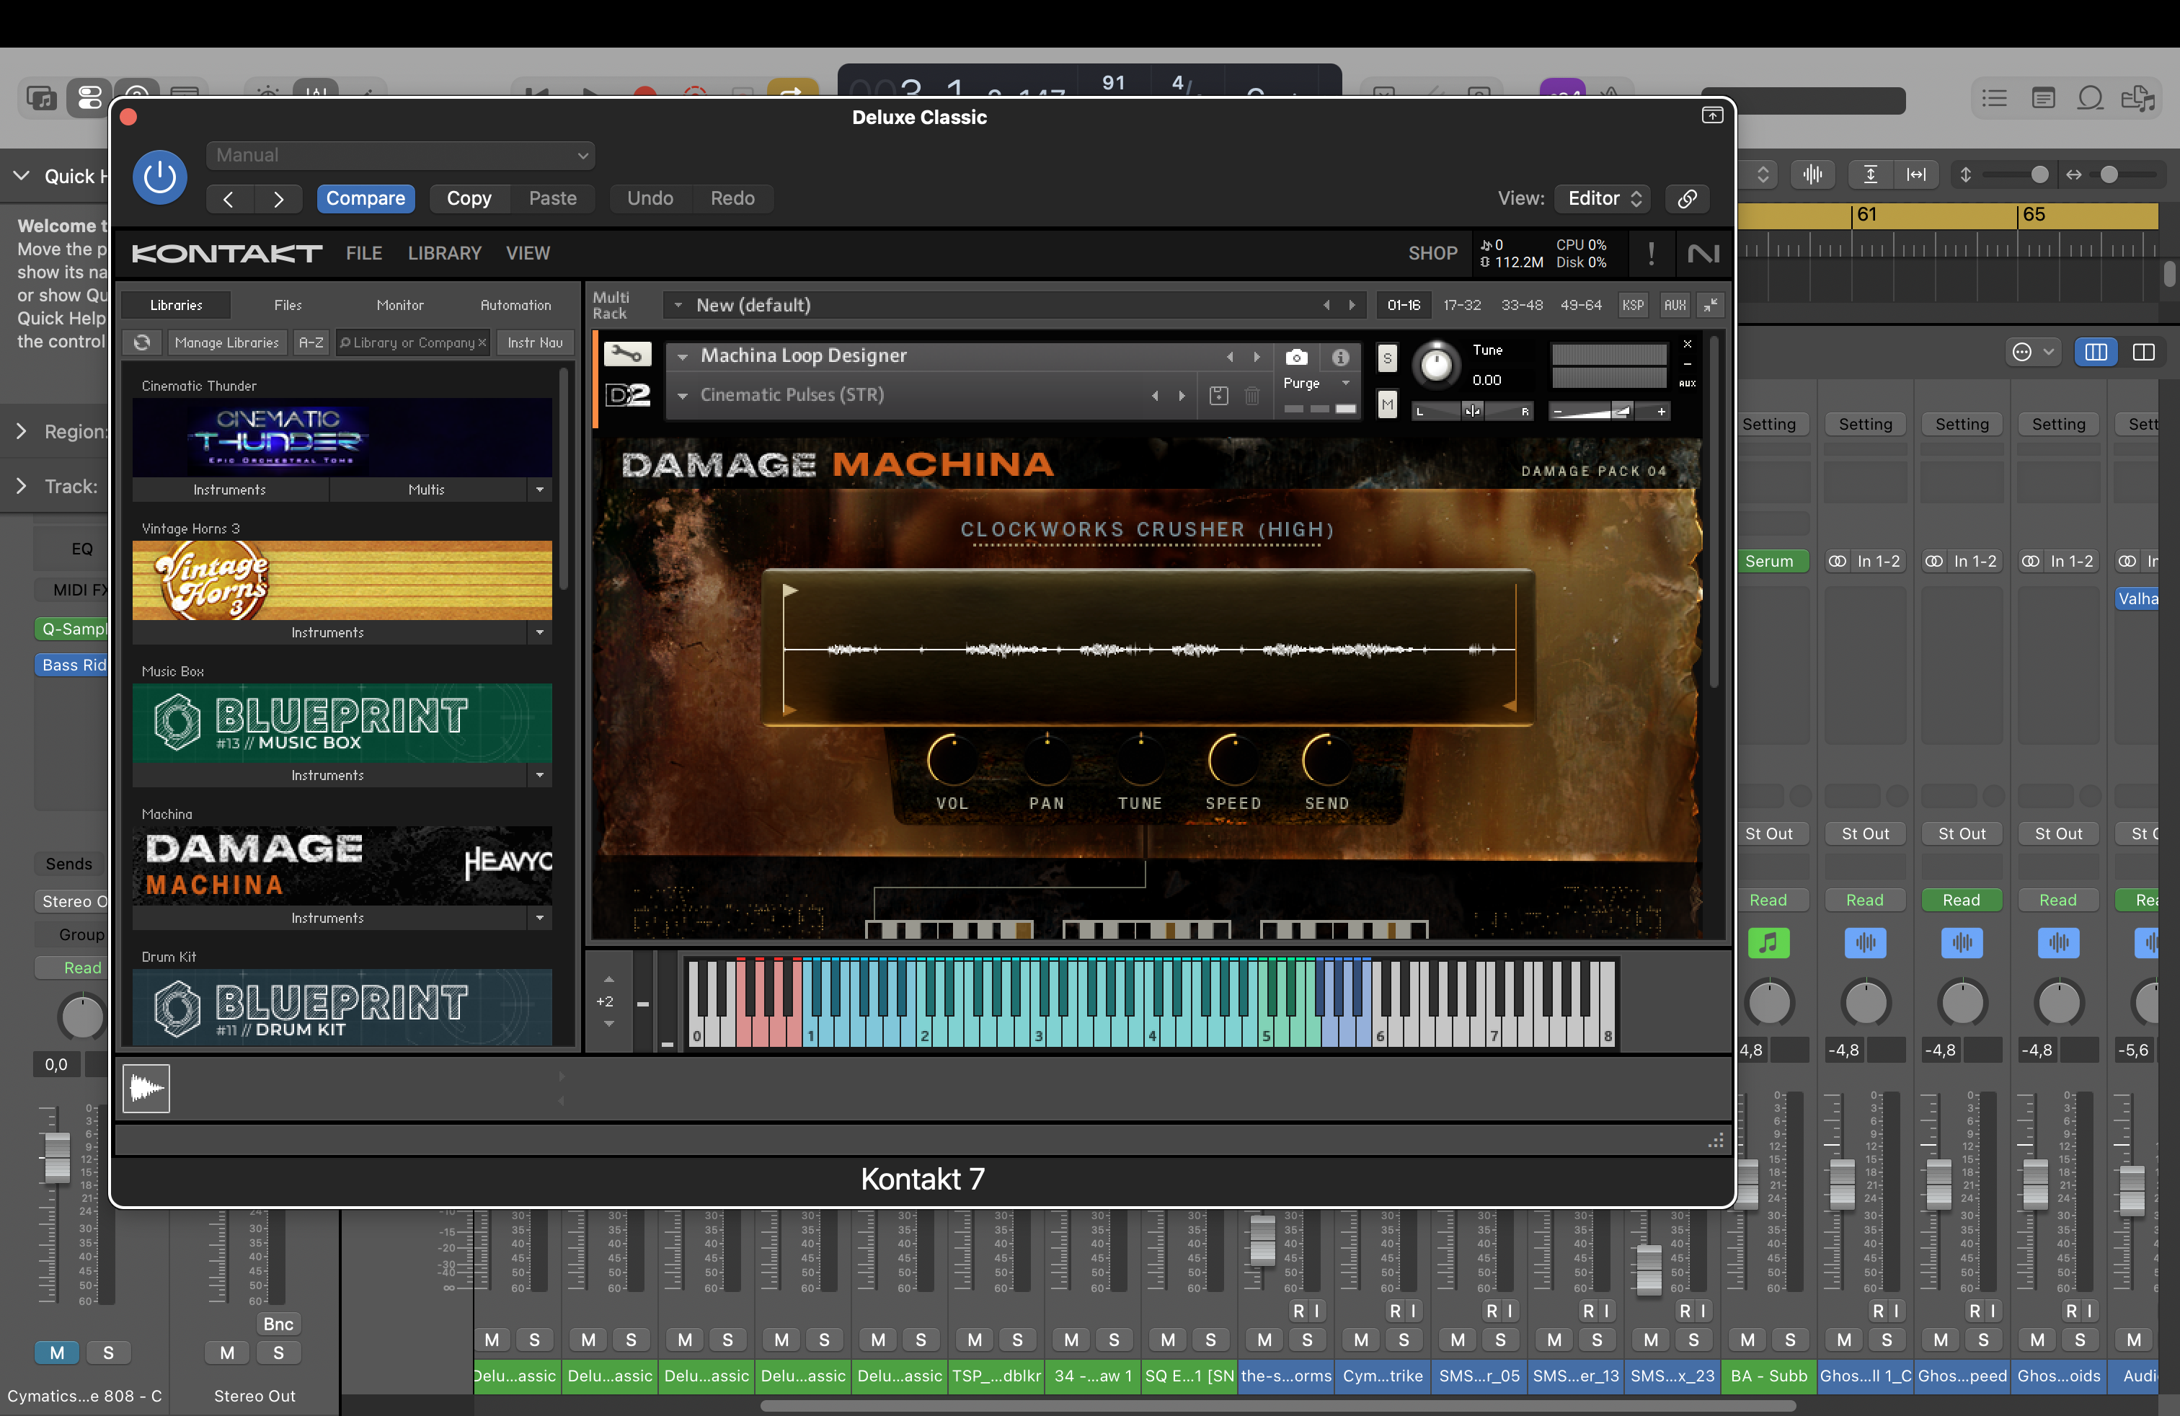
Task: Expand the Machina Loop Designer instrument menu
Action: tap(683, 356)
